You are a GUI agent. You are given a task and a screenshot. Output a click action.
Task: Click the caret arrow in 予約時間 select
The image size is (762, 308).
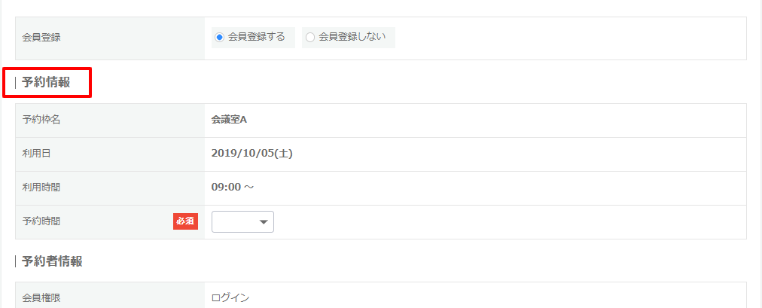coord(264,222)
